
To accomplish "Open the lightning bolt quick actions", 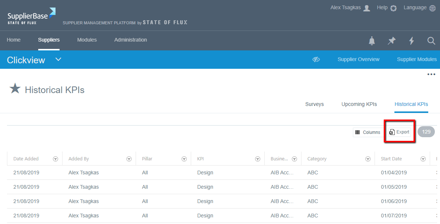I will pyautogui.click(x=412, y=41).
